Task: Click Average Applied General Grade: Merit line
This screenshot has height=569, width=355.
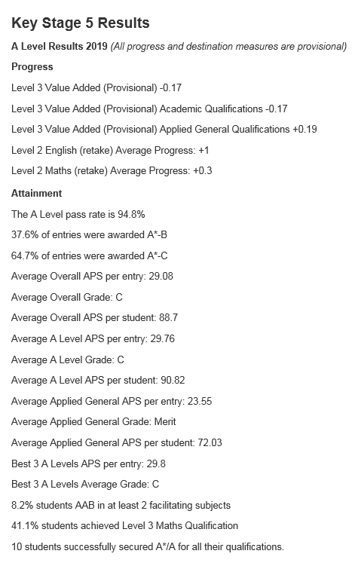Action: click(93, 422)
